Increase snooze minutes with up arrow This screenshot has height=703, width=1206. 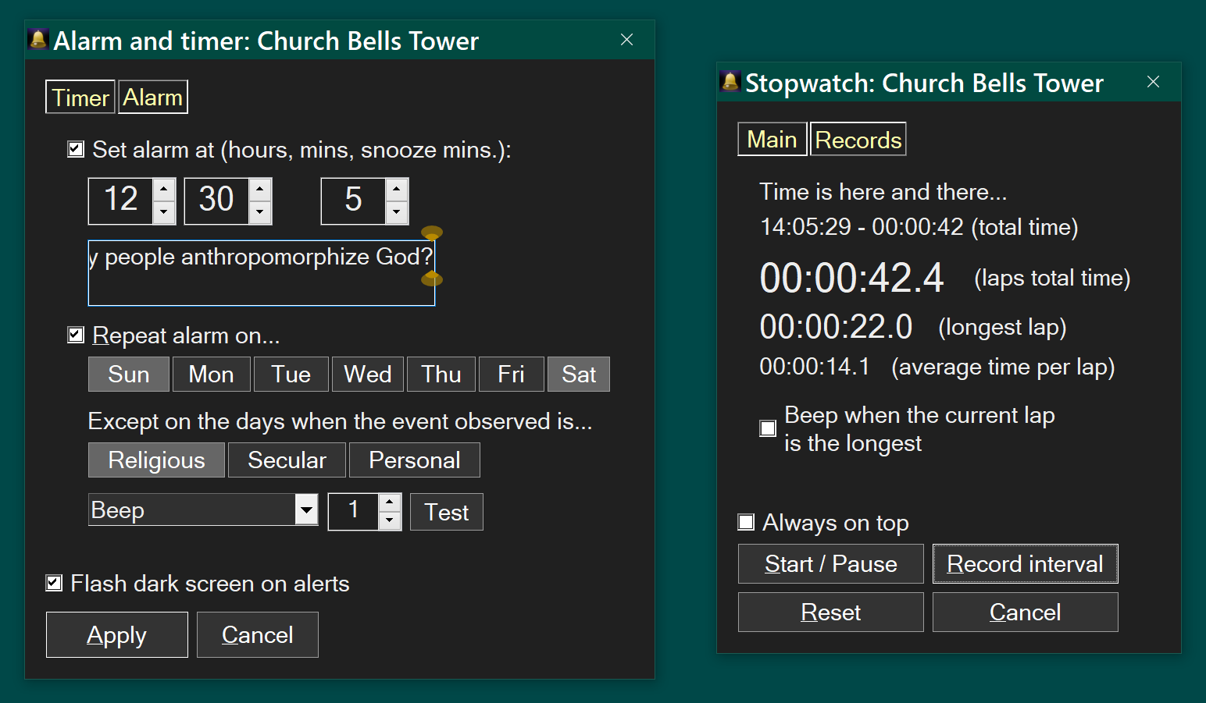click(397, 190)
